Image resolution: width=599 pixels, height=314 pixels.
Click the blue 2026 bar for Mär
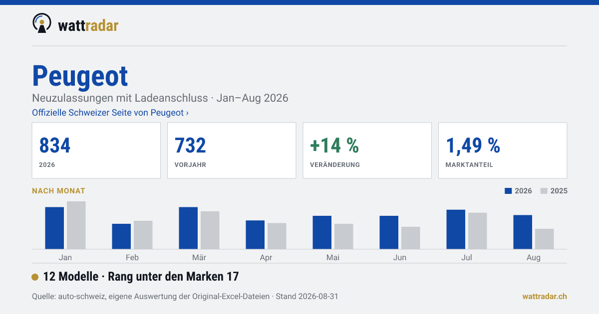[188, 228]
